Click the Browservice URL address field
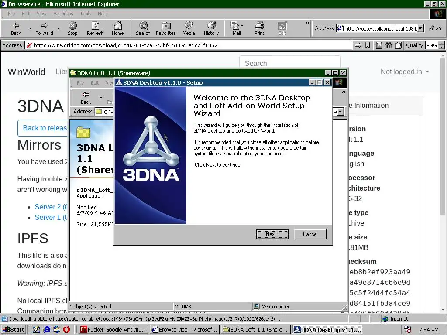447x335 pixels. 188,45
